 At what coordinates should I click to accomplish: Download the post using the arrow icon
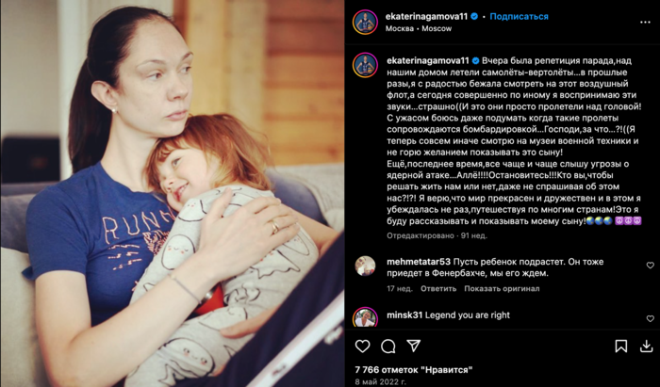(646, 347)
